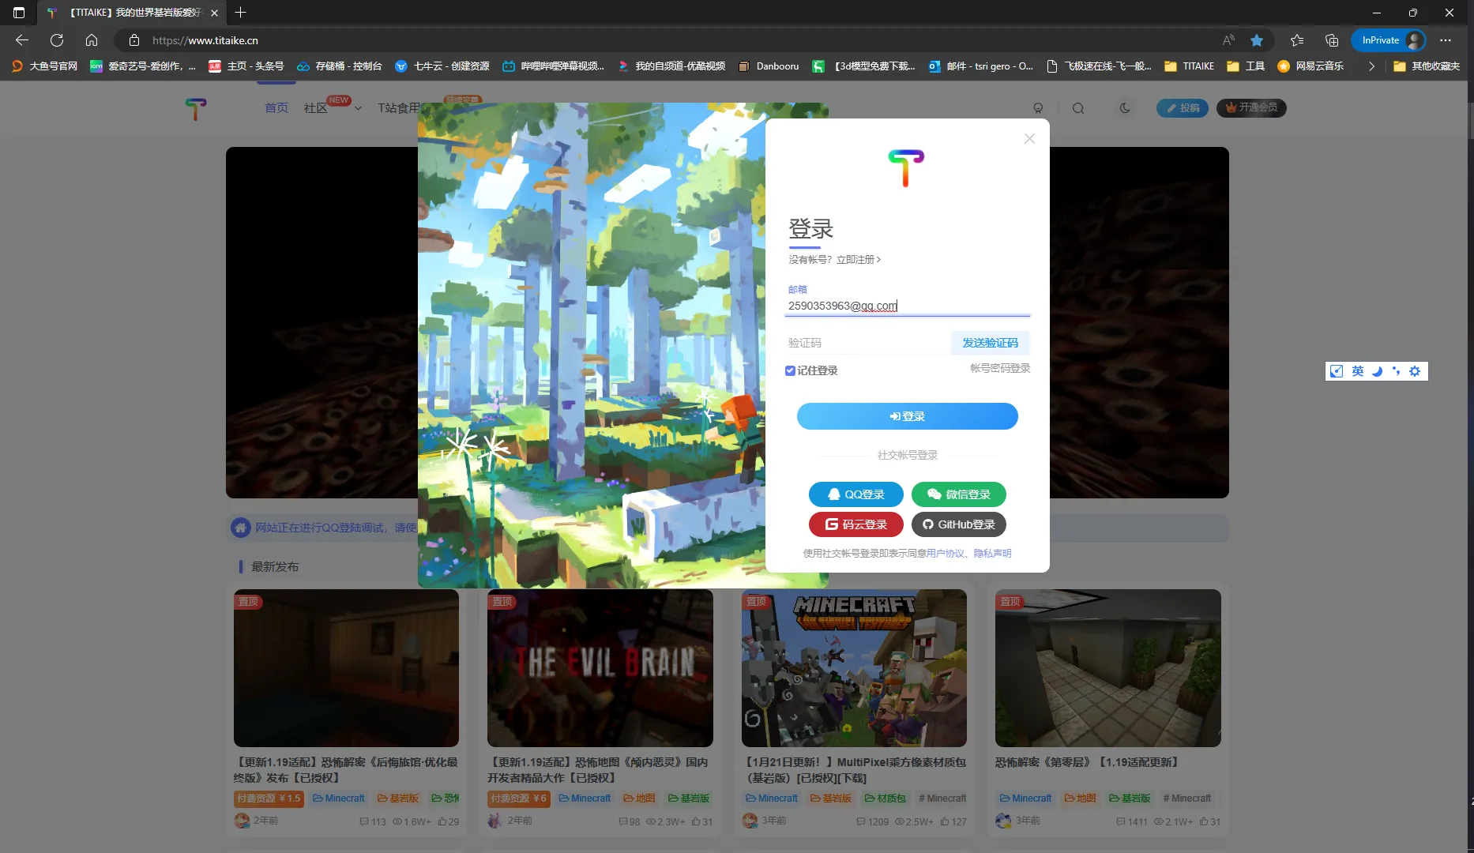Uncheck the 记住登录 checkbox
This screenshot has height=853, width=1474.
pyautogui.click(x=790, y=370)
